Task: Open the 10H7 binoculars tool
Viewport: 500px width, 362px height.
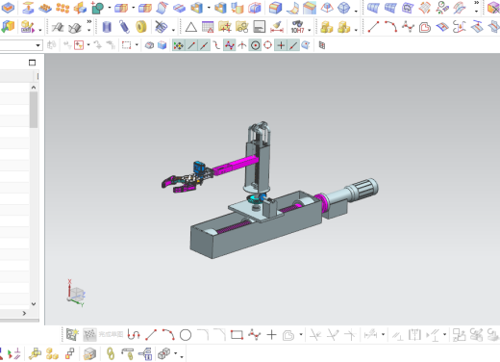Action: tap(297, 27)
